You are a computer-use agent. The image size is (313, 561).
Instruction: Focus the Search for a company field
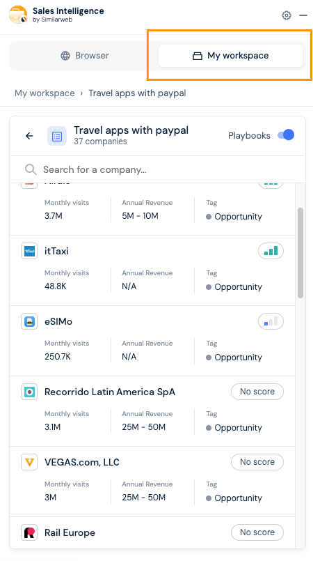[x=157, y=169]
